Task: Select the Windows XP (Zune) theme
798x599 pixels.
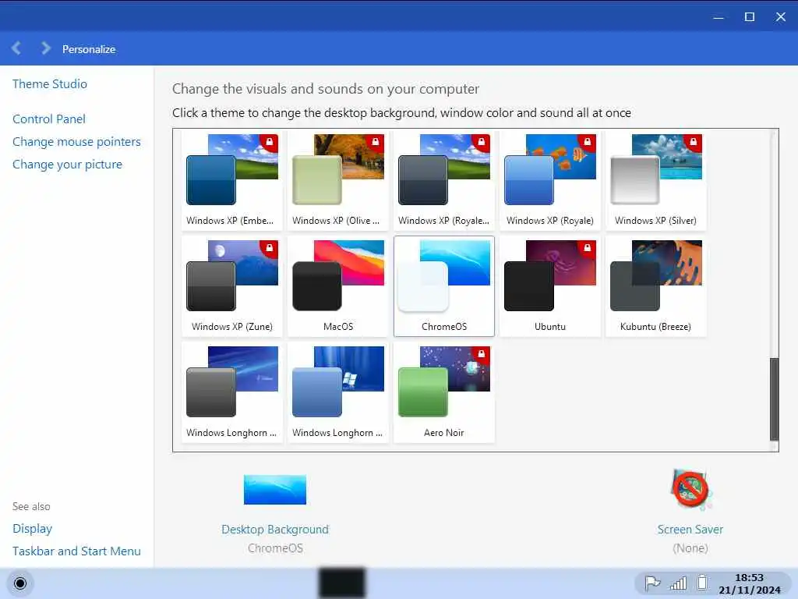Action: [232, 286]
